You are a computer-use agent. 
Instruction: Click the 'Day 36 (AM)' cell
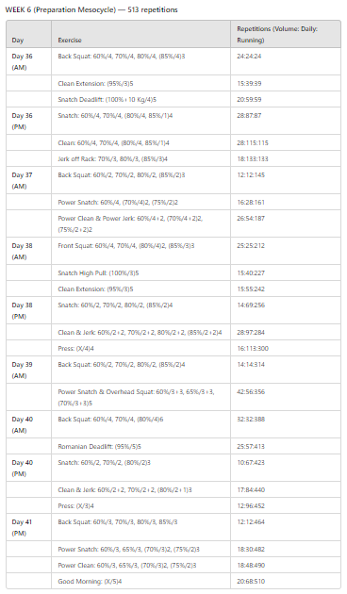click(29, 61)
